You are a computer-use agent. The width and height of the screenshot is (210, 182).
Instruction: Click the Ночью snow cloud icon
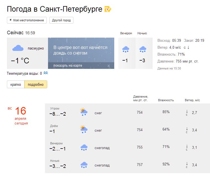pos(143,49)
